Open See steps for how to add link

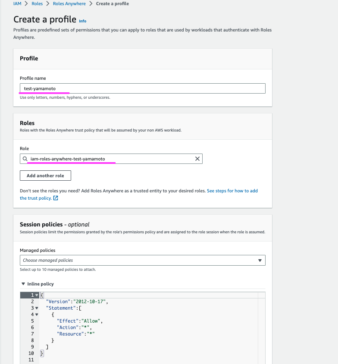point(232,191)
